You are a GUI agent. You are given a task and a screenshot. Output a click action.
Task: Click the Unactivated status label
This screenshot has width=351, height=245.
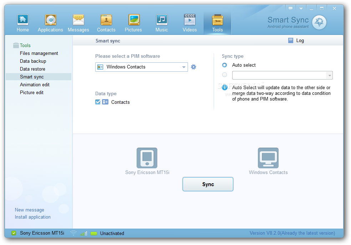coord(112,233)
